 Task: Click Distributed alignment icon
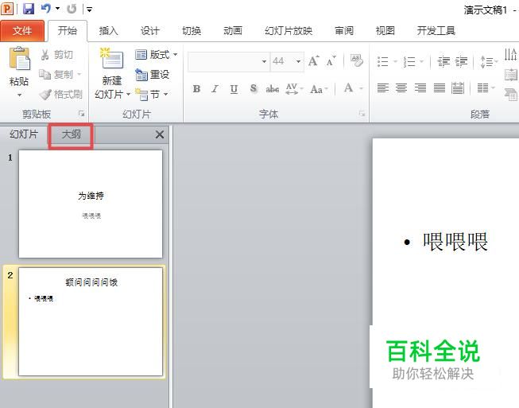coord(458,87)
